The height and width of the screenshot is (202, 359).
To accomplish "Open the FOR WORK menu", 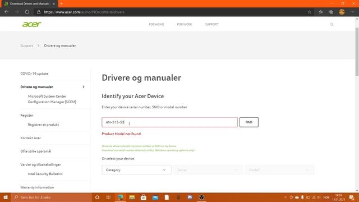I will [x=185, y=24].
